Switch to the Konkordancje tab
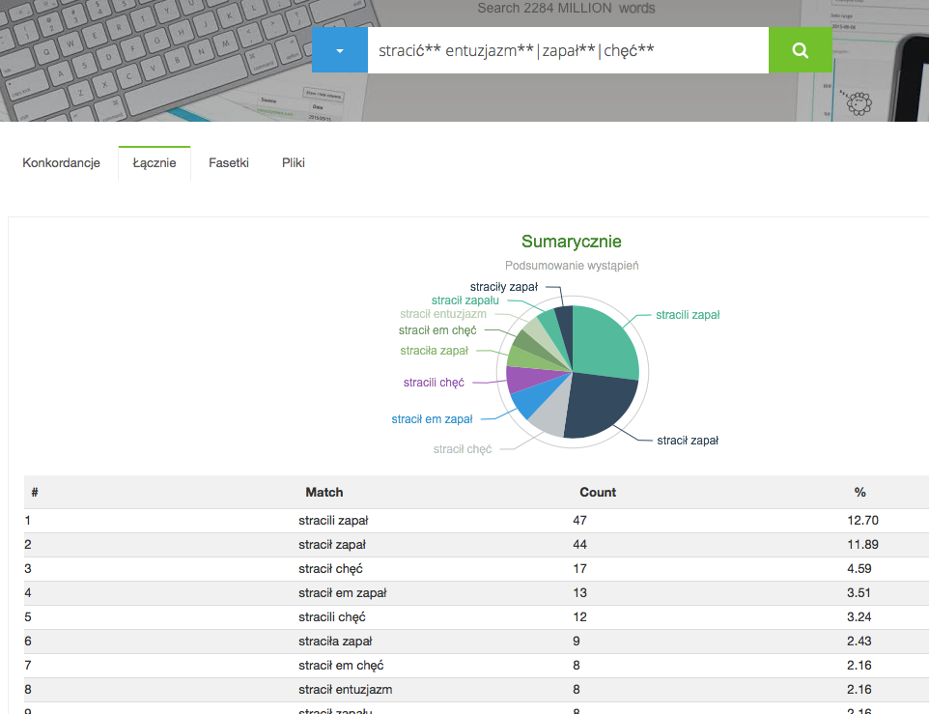The image size is (929, 714). 62,163
